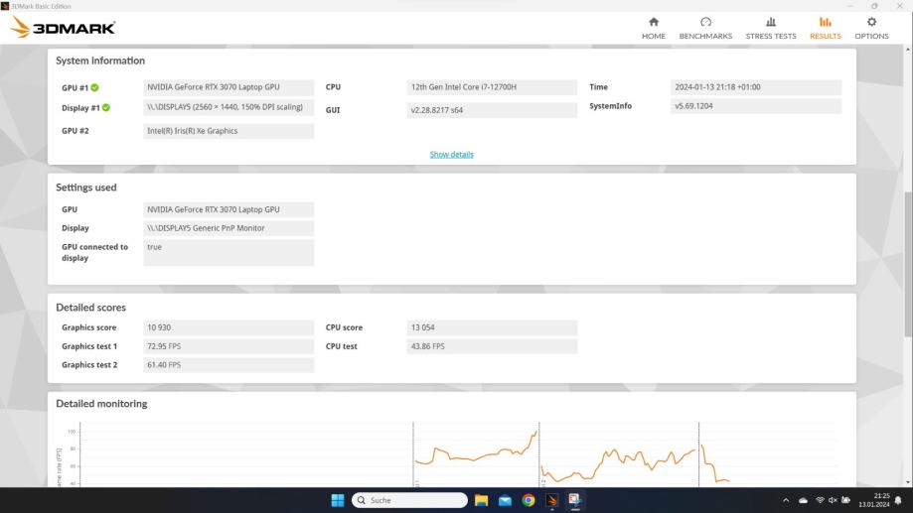
Task: Select the Generic PnP Monitor display value
Action: [228, 228]
